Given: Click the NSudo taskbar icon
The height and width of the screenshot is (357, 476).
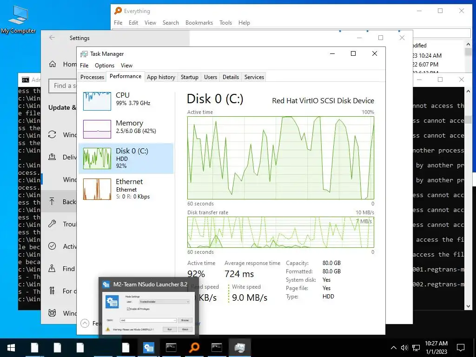Looking at the screenshot, I should point(148,348).
